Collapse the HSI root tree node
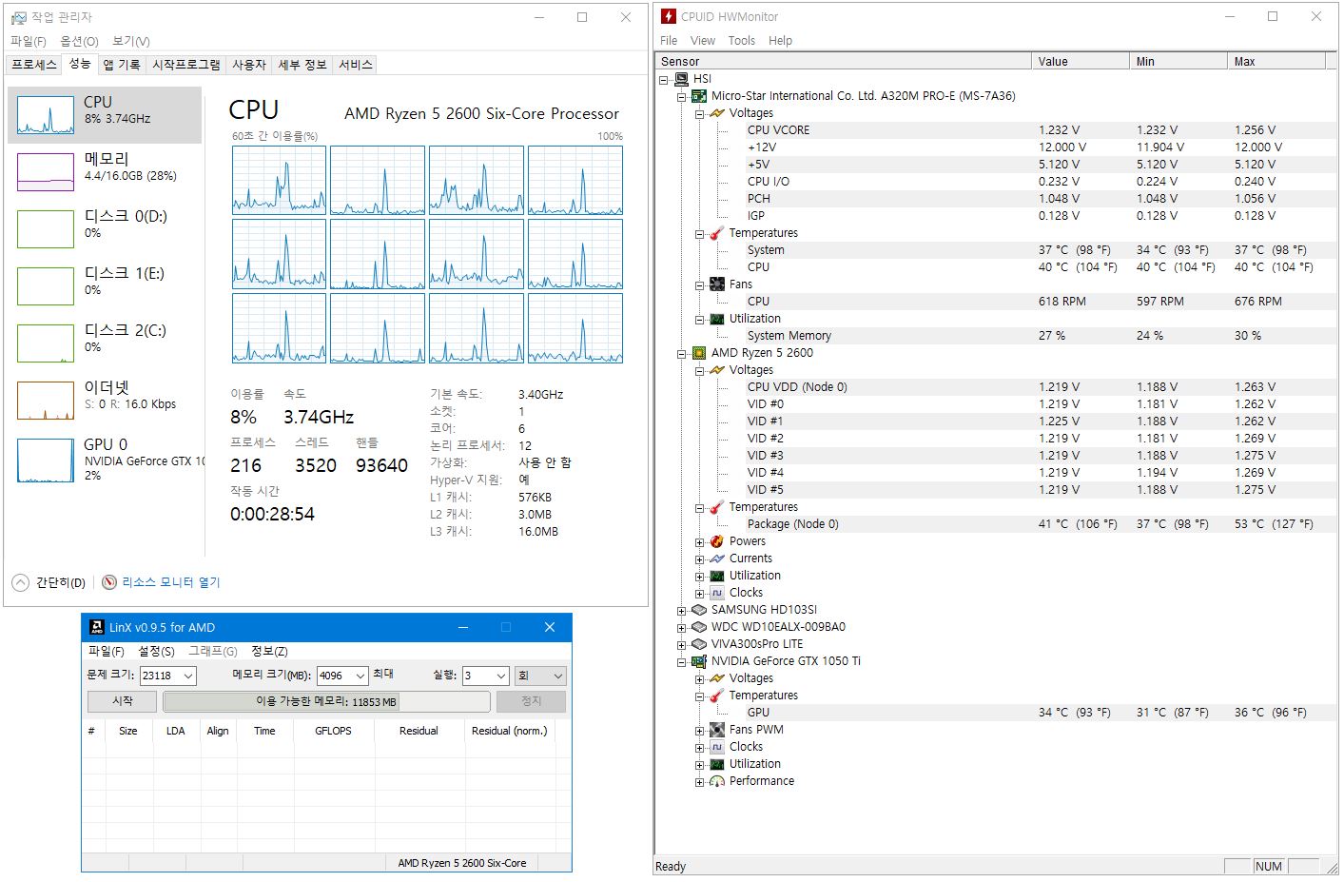The height and width of the screenshot is (882, 1344). [664, 80]
